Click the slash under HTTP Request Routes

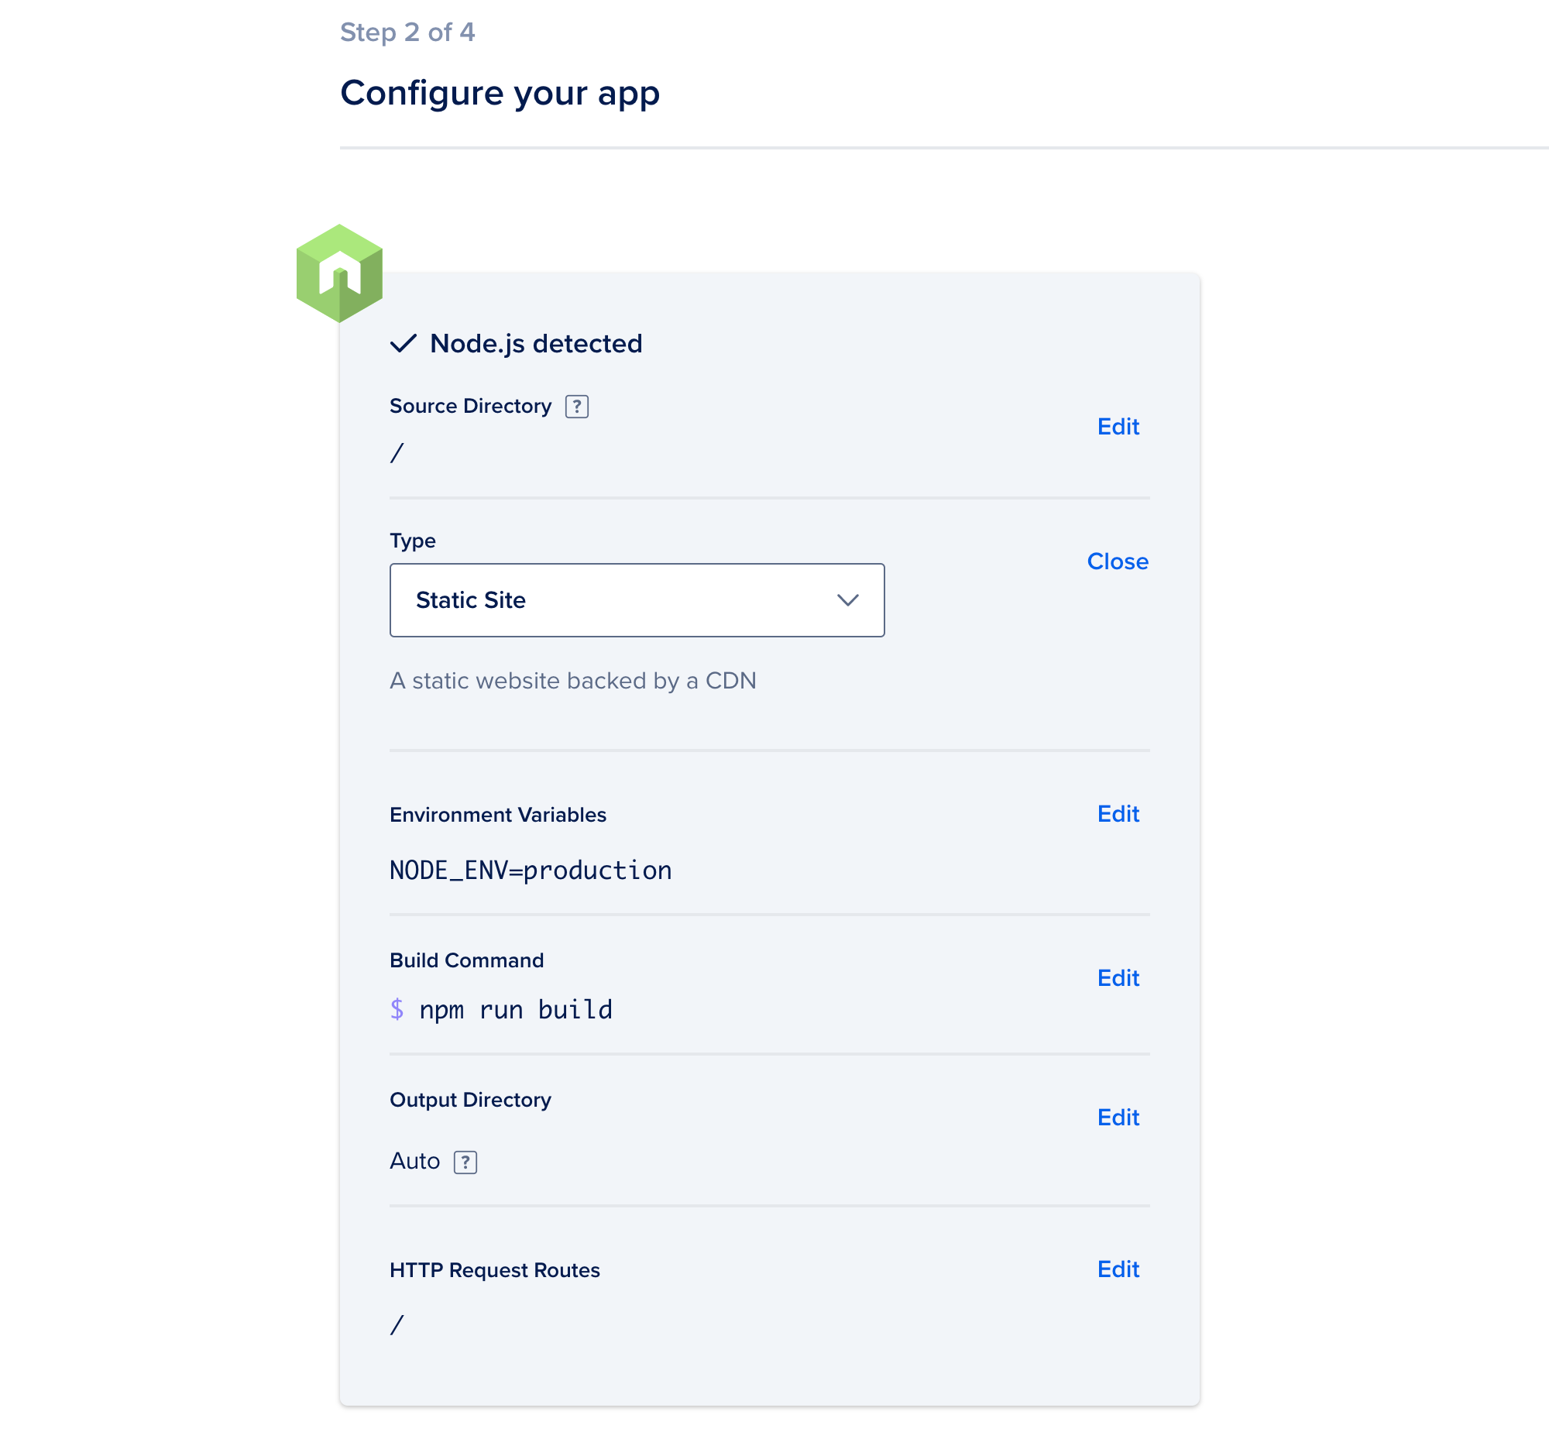point(397,1325)
